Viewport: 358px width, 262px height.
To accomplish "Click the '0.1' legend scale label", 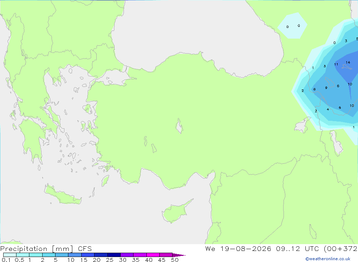I will point(6,260).
